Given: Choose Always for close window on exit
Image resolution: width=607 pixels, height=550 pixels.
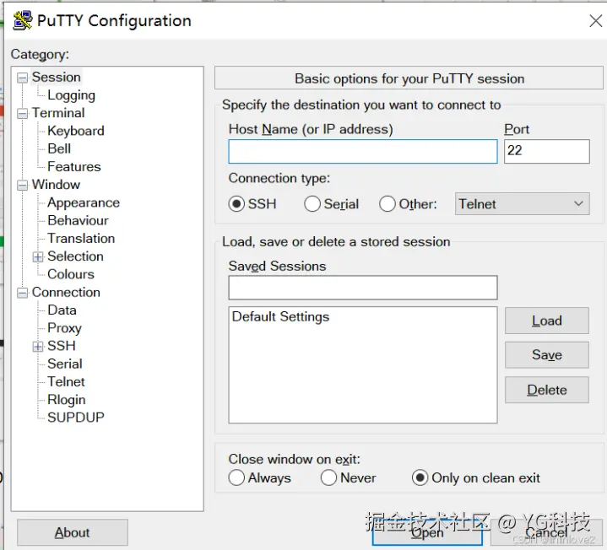Looking at the screenshot, I should point(237,477).
